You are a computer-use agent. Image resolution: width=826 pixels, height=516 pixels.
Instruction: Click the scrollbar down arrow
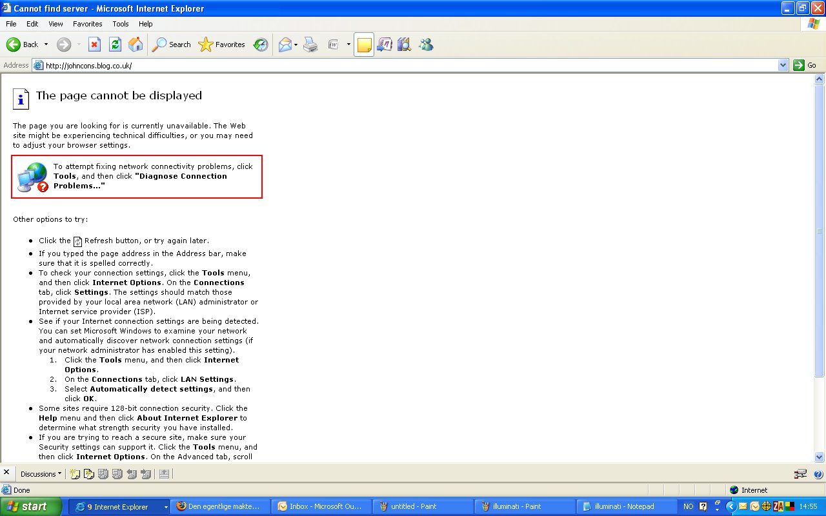tap(820, 457)
